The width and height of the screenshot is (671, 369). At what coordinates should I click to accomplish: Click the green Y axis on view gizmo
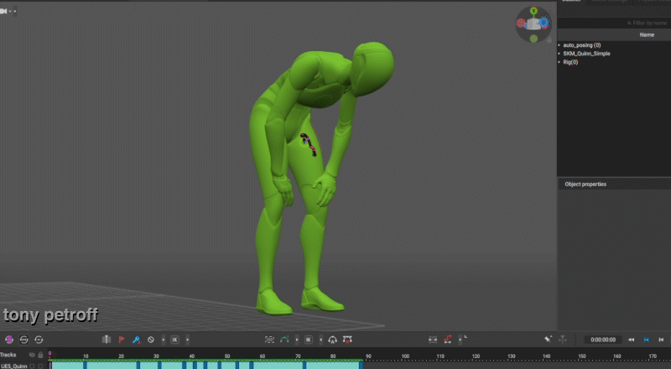click(533, 10)
